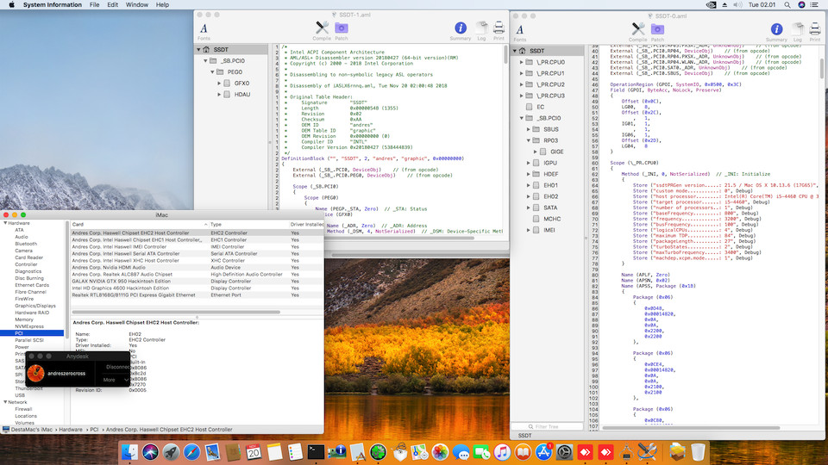The height and width of the screenshot is (465, 828).
Task: Open Fonts panel in SSDT-1.aml window
Action: tap(204, 30)
